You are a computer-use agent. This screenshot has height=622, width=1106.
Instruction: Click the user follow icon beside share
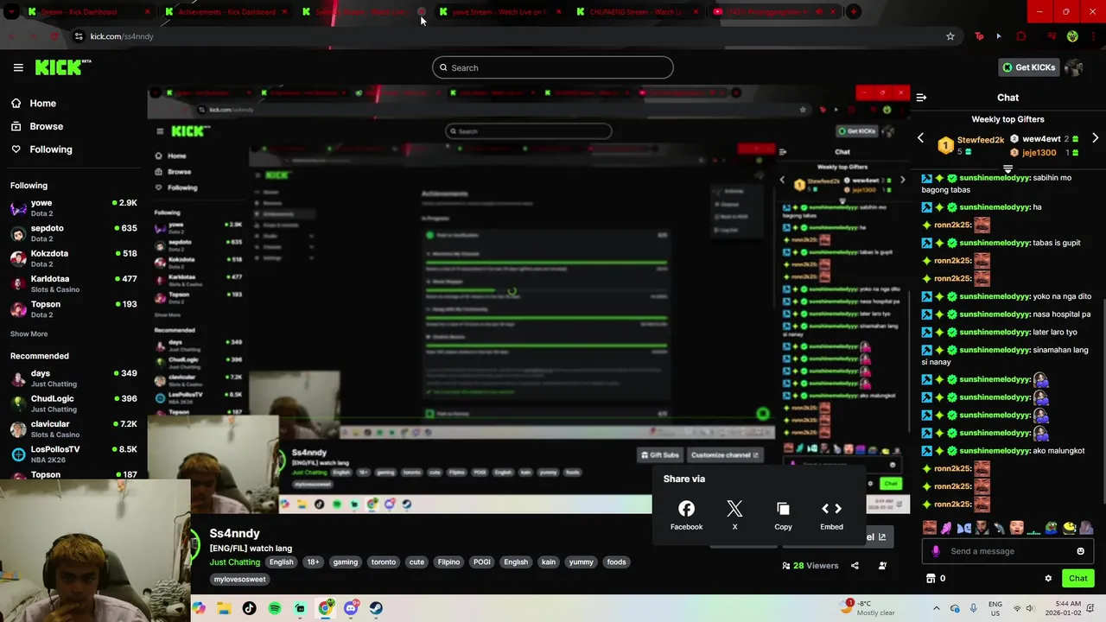[882, 566]
